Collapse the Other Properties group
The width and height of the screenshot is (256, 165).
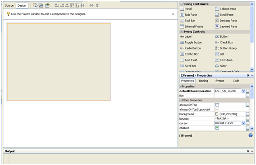[181, 100]
